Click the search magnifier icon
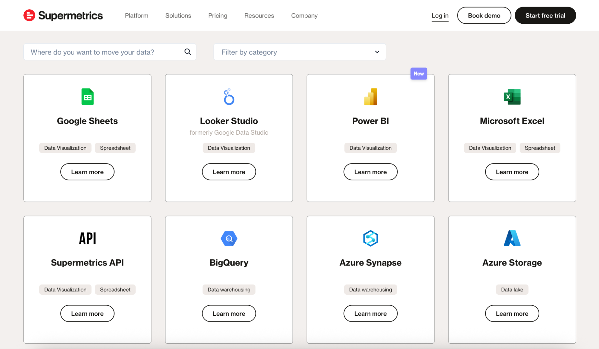 188,52
